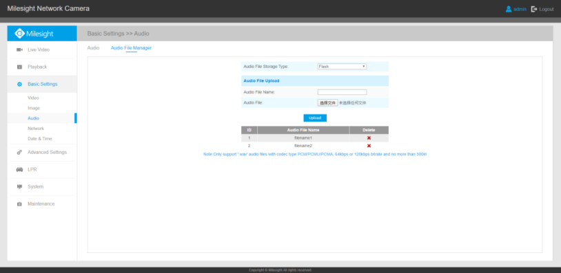Viewport: 561px width, 273px height.
Task: Switch to the Audio File Manager tab
Action: tap(131, 48)
